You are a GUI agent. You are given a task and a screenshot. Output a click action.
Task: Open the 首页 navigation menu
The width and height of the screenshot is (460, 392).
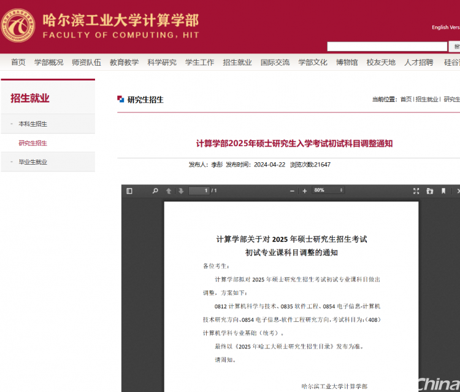18,62
